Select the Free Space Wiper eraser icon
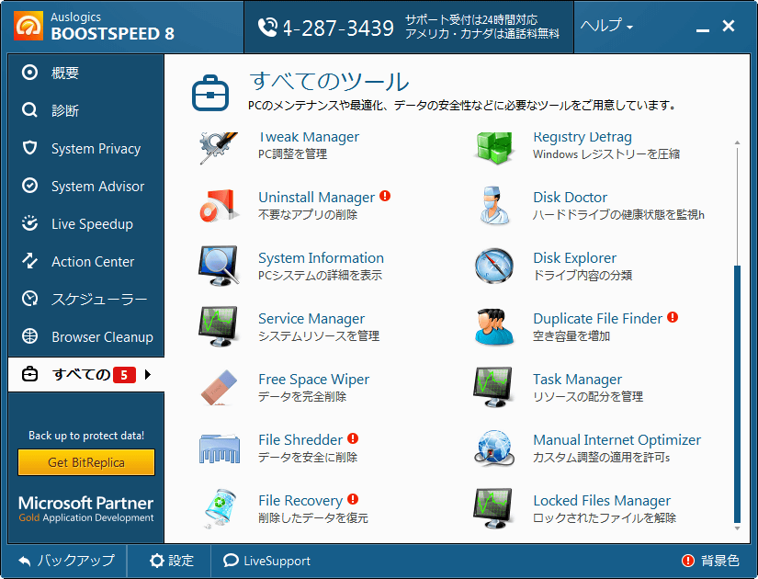Image resolution: width=758 pixels, height=579 pixels. point(219,387)
